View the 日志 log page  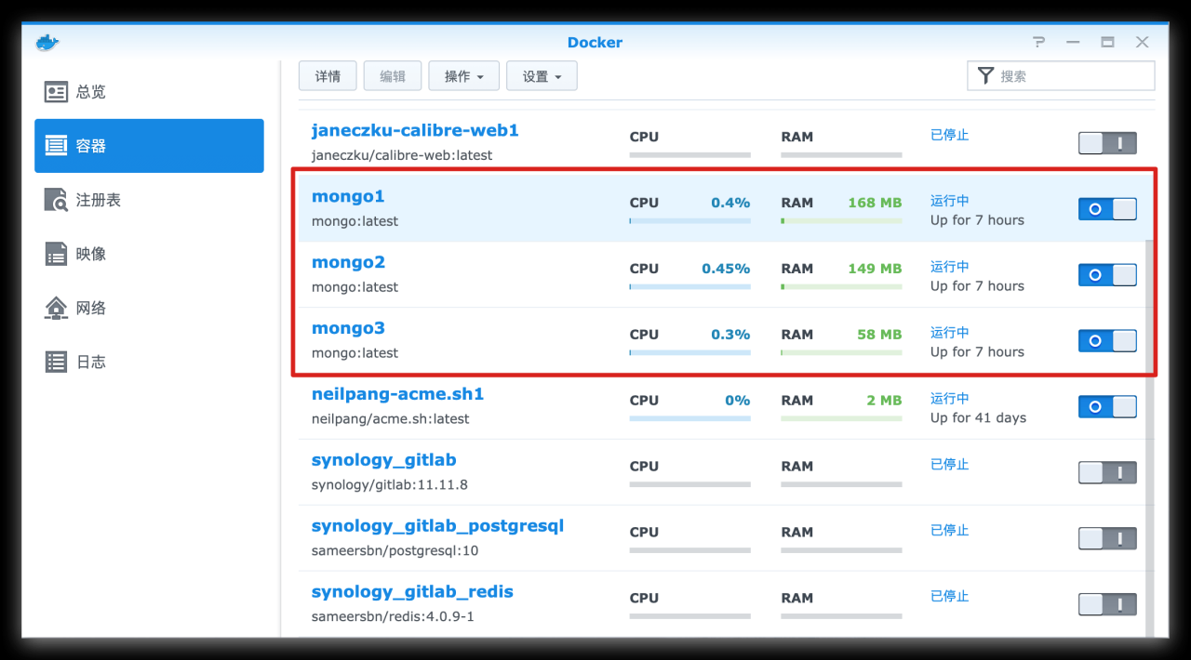pyautogui.click(x=149, y=362)
